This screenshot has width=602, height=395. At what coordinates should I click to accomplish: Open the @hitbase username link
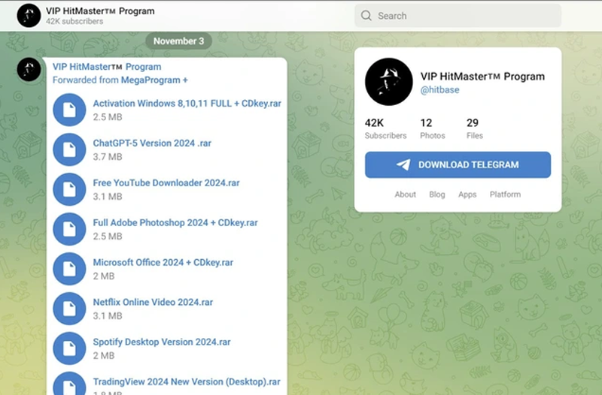(x=439, y=89)
